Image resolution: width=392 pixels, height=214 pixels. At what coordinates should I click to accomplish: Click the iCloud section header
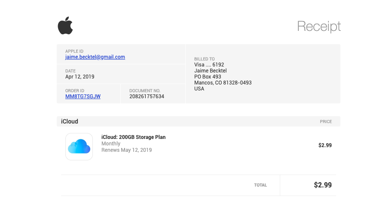click(x=70, y=121)
